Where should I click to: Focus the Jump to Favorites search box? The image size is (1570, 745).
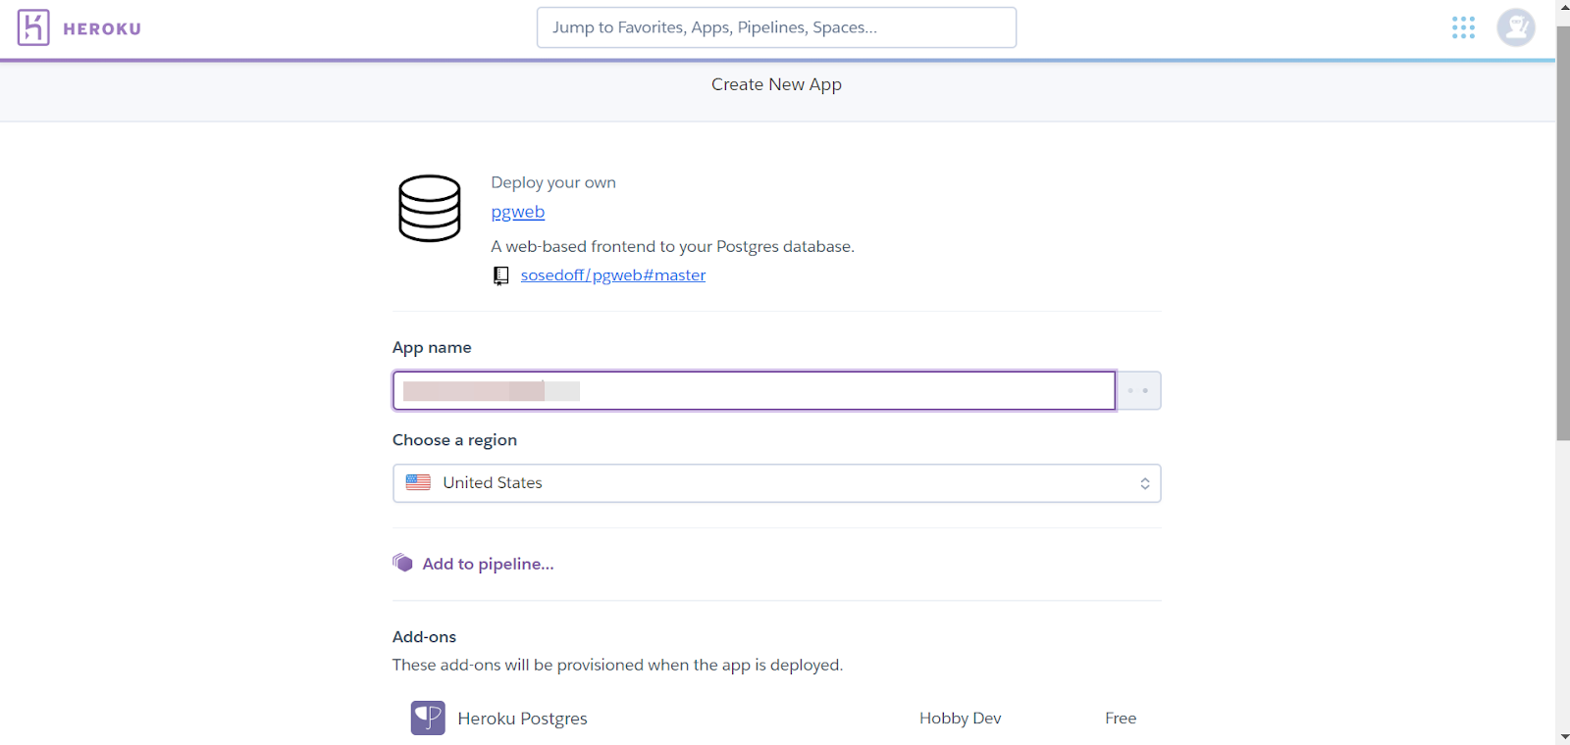tap(776, 27)
